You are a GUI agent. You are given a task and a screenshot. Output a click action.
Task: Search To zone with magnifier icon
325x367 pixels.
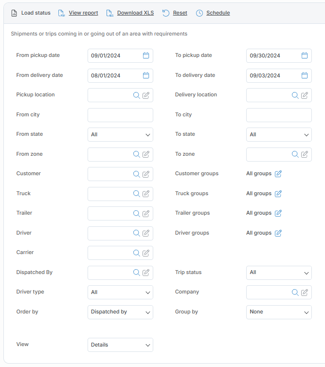point(295,154)
